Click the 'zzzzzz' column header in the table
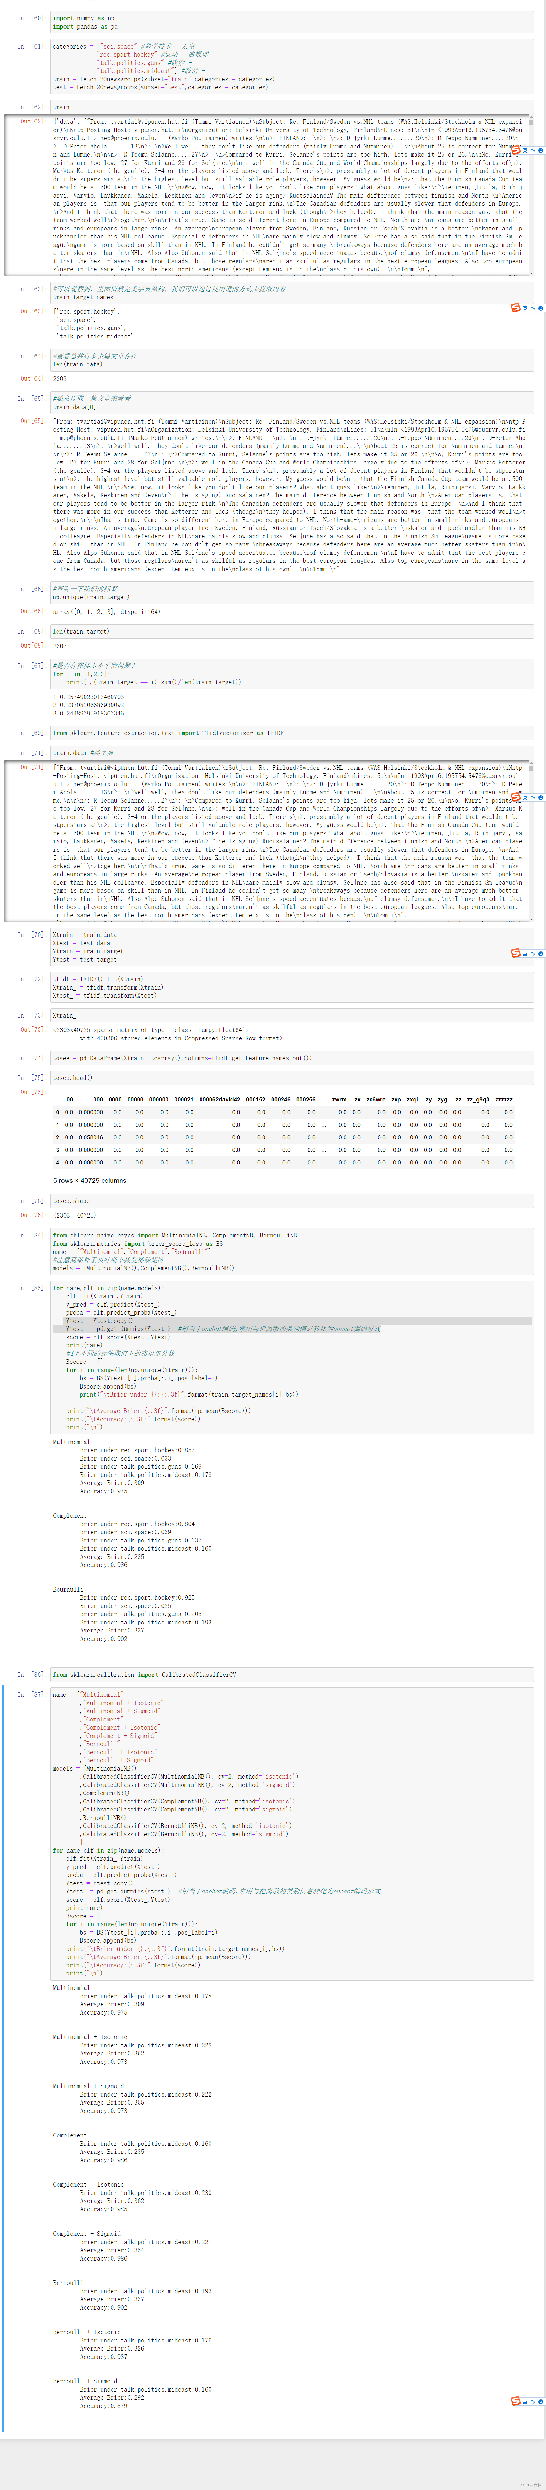The height and width of the screenshot is (2490, 546). [x=504, y=1099]
